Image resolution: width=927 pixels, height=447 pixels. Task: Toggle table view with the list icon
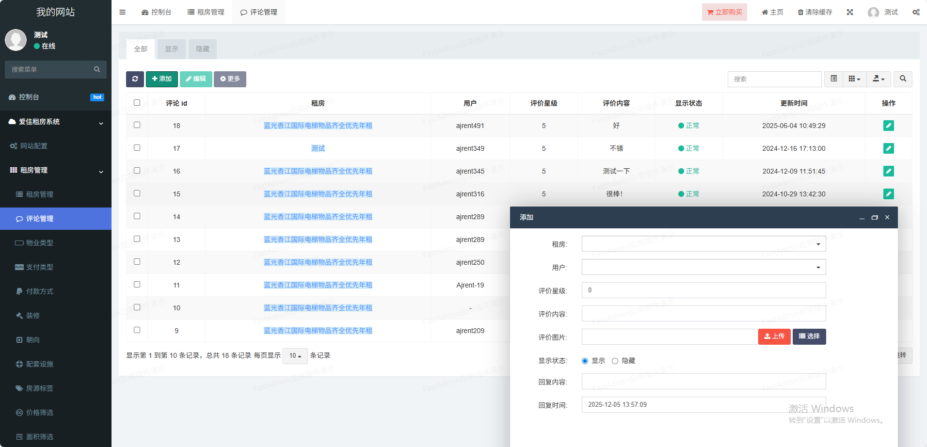pyautogui.click(x=833, y=79)
